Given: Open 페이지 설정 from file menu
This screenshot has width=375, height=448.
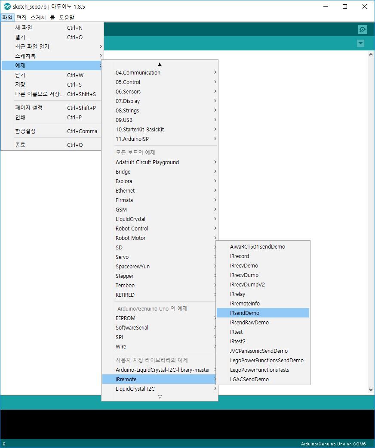Looking at the screenshot, I should pyautogui.click(x=52, y=108).
